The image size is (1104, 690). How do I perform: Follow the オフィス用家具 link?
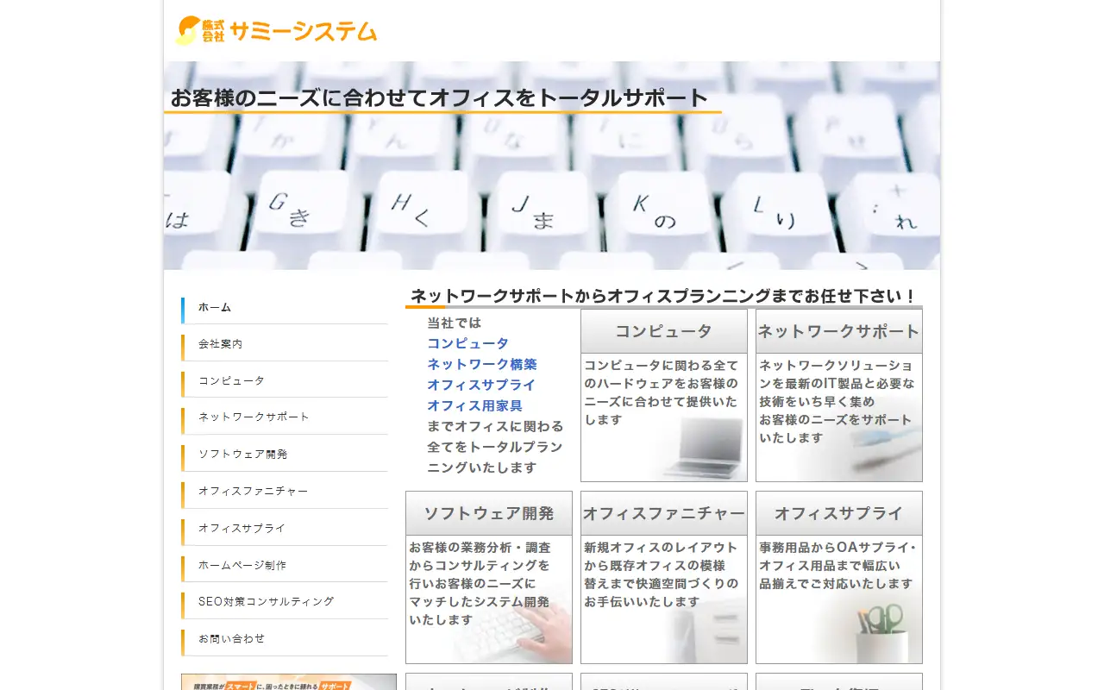pyautogui.click(x=475, y=405)
